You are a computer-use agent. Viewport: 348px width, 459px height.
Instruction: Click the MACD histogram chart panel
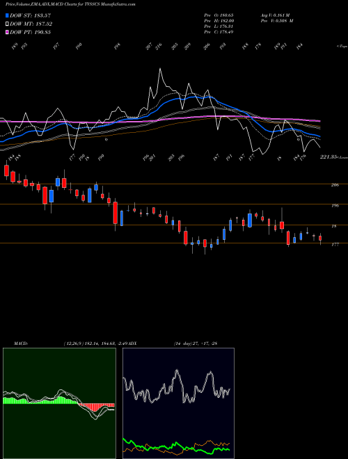tap(59, 403)
